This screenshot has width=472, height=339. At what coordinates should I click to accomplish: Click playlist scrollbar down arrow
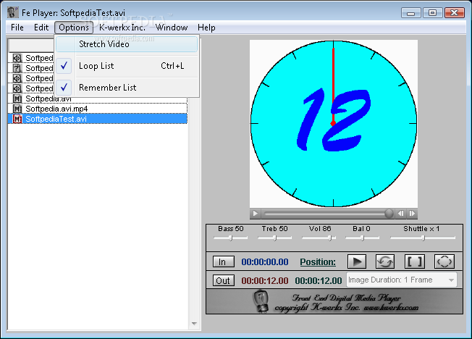(x=194, y=324)
